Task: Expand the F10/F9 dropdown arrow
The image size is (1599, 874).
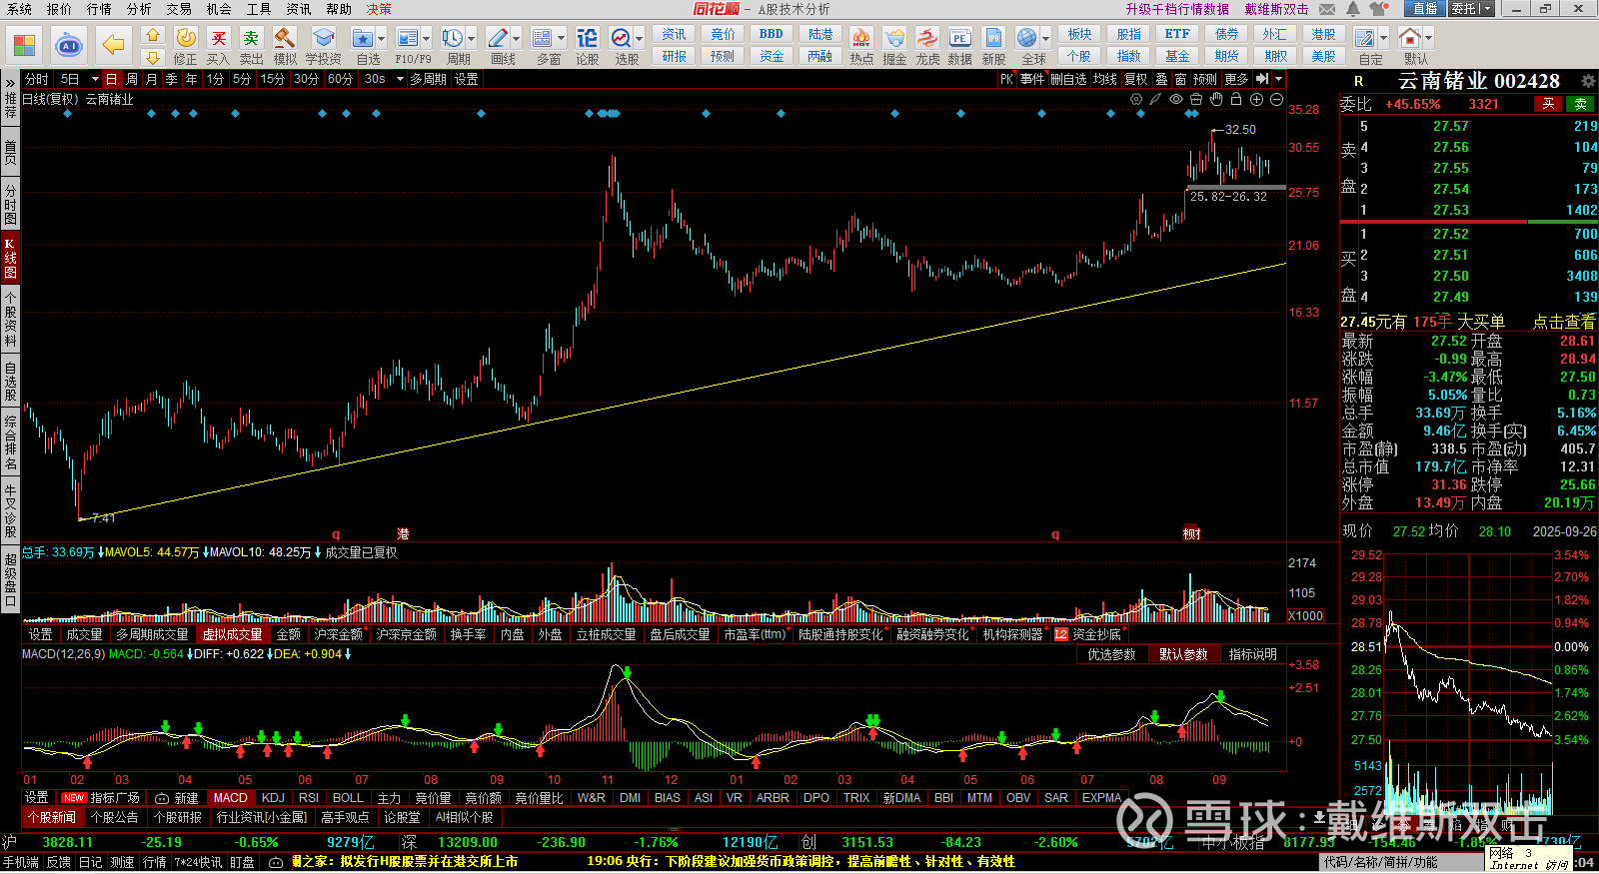Action: (x=426, y=39)
